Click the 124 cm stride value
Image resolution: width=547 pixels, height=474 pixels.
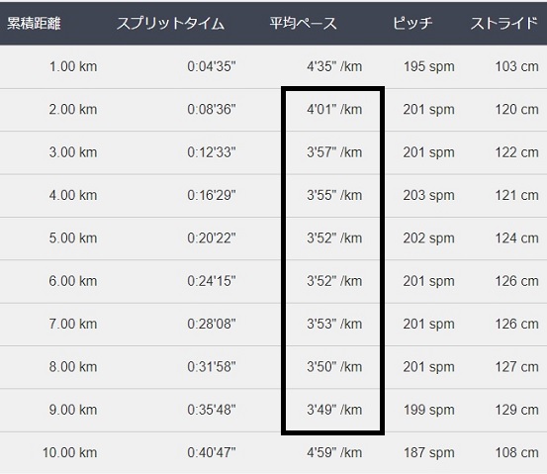pyautogui.click(x=517, y=238)
